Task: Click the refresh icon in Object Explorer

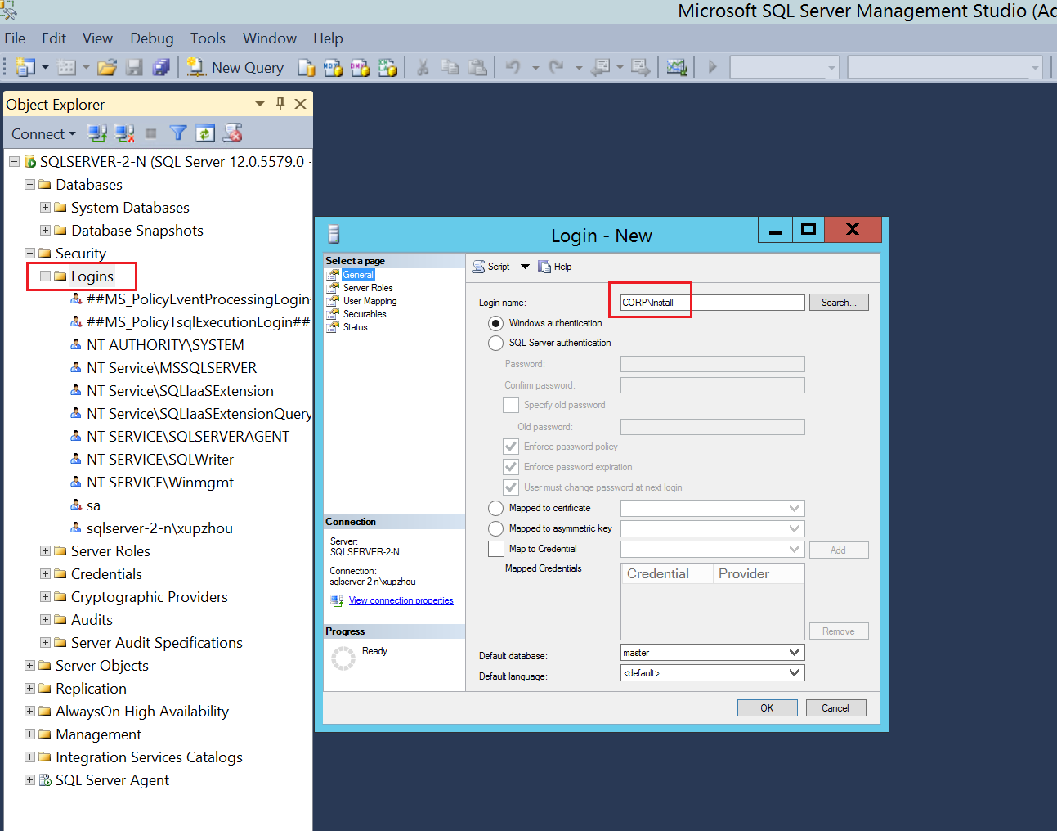Action: click(205, 133)
